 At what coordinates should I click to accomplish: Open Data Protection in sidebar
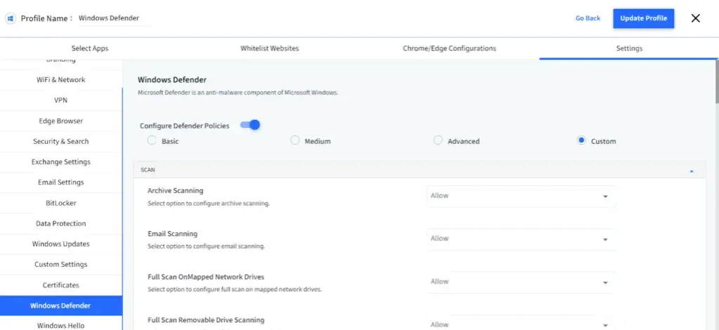tap(61, 224)
